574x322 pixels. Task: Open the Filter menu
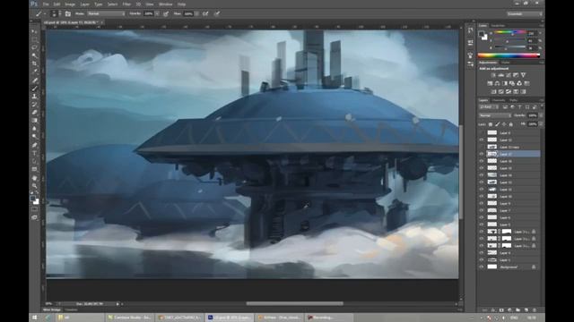126,4
